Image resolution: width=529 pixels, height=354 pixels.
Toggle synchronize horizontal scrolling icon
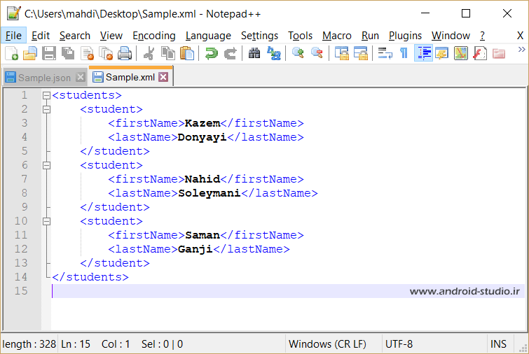click(361, 54)
